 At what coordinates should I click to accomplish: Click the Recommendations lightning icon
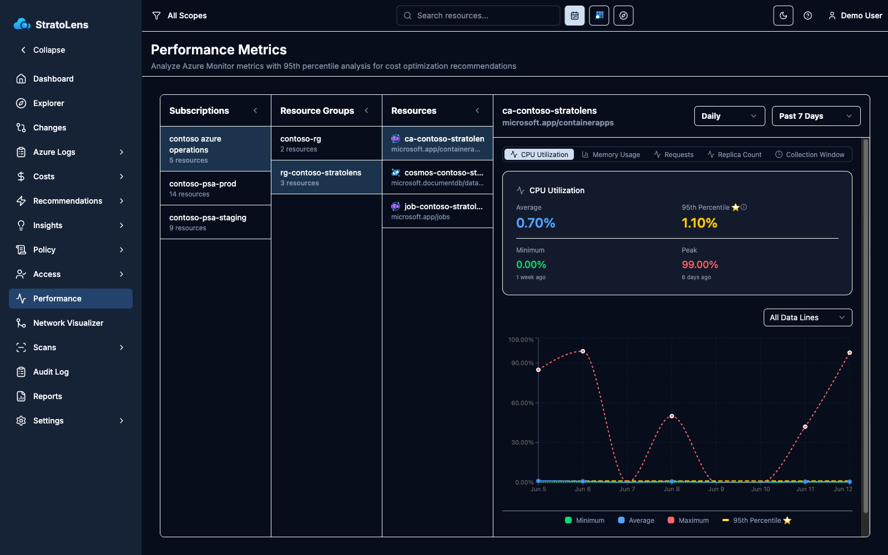tap(21, 201)
